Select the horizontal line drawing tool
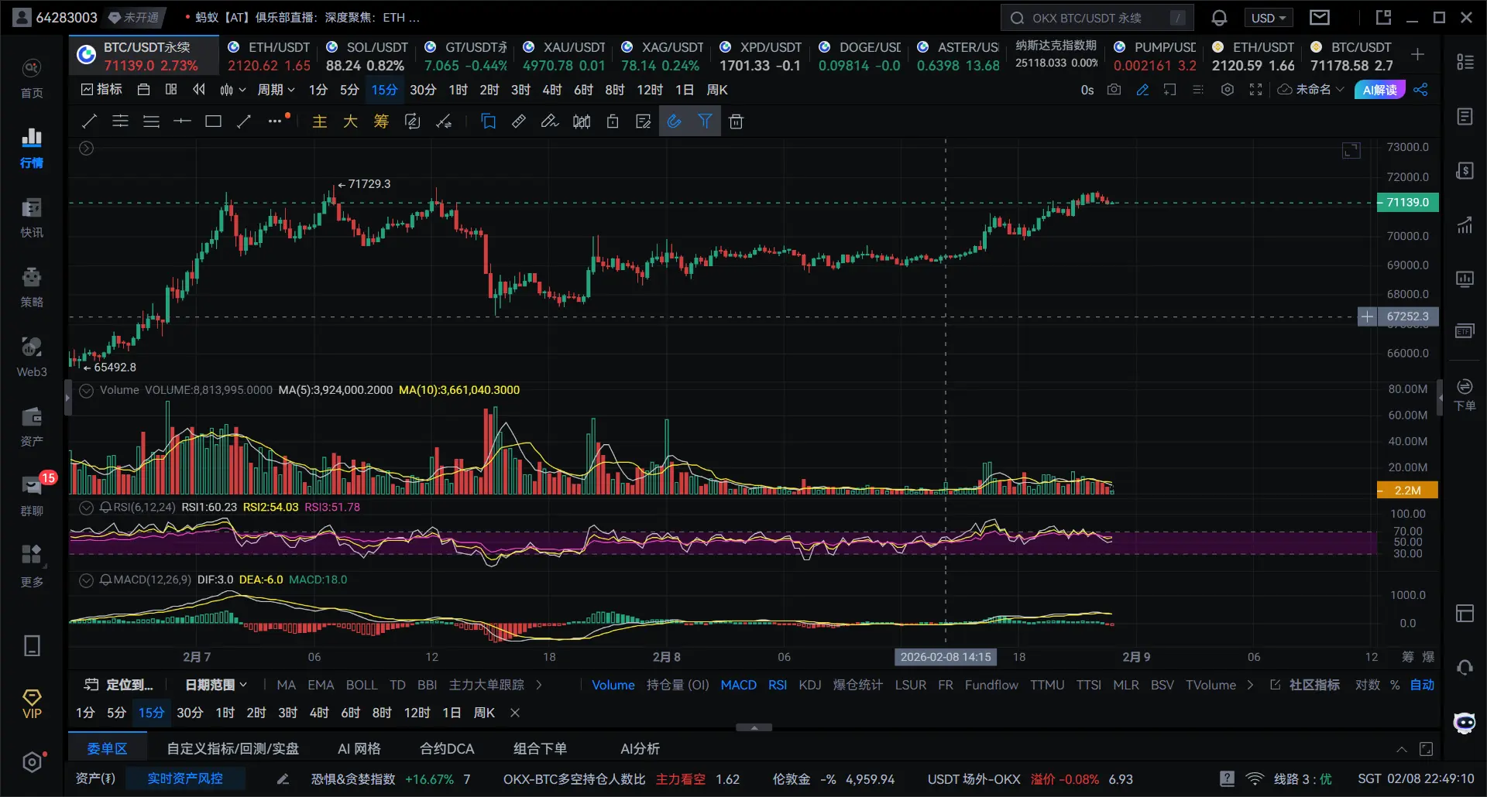Viewport: 1487px width, 797px height. [x=182, y=121]
